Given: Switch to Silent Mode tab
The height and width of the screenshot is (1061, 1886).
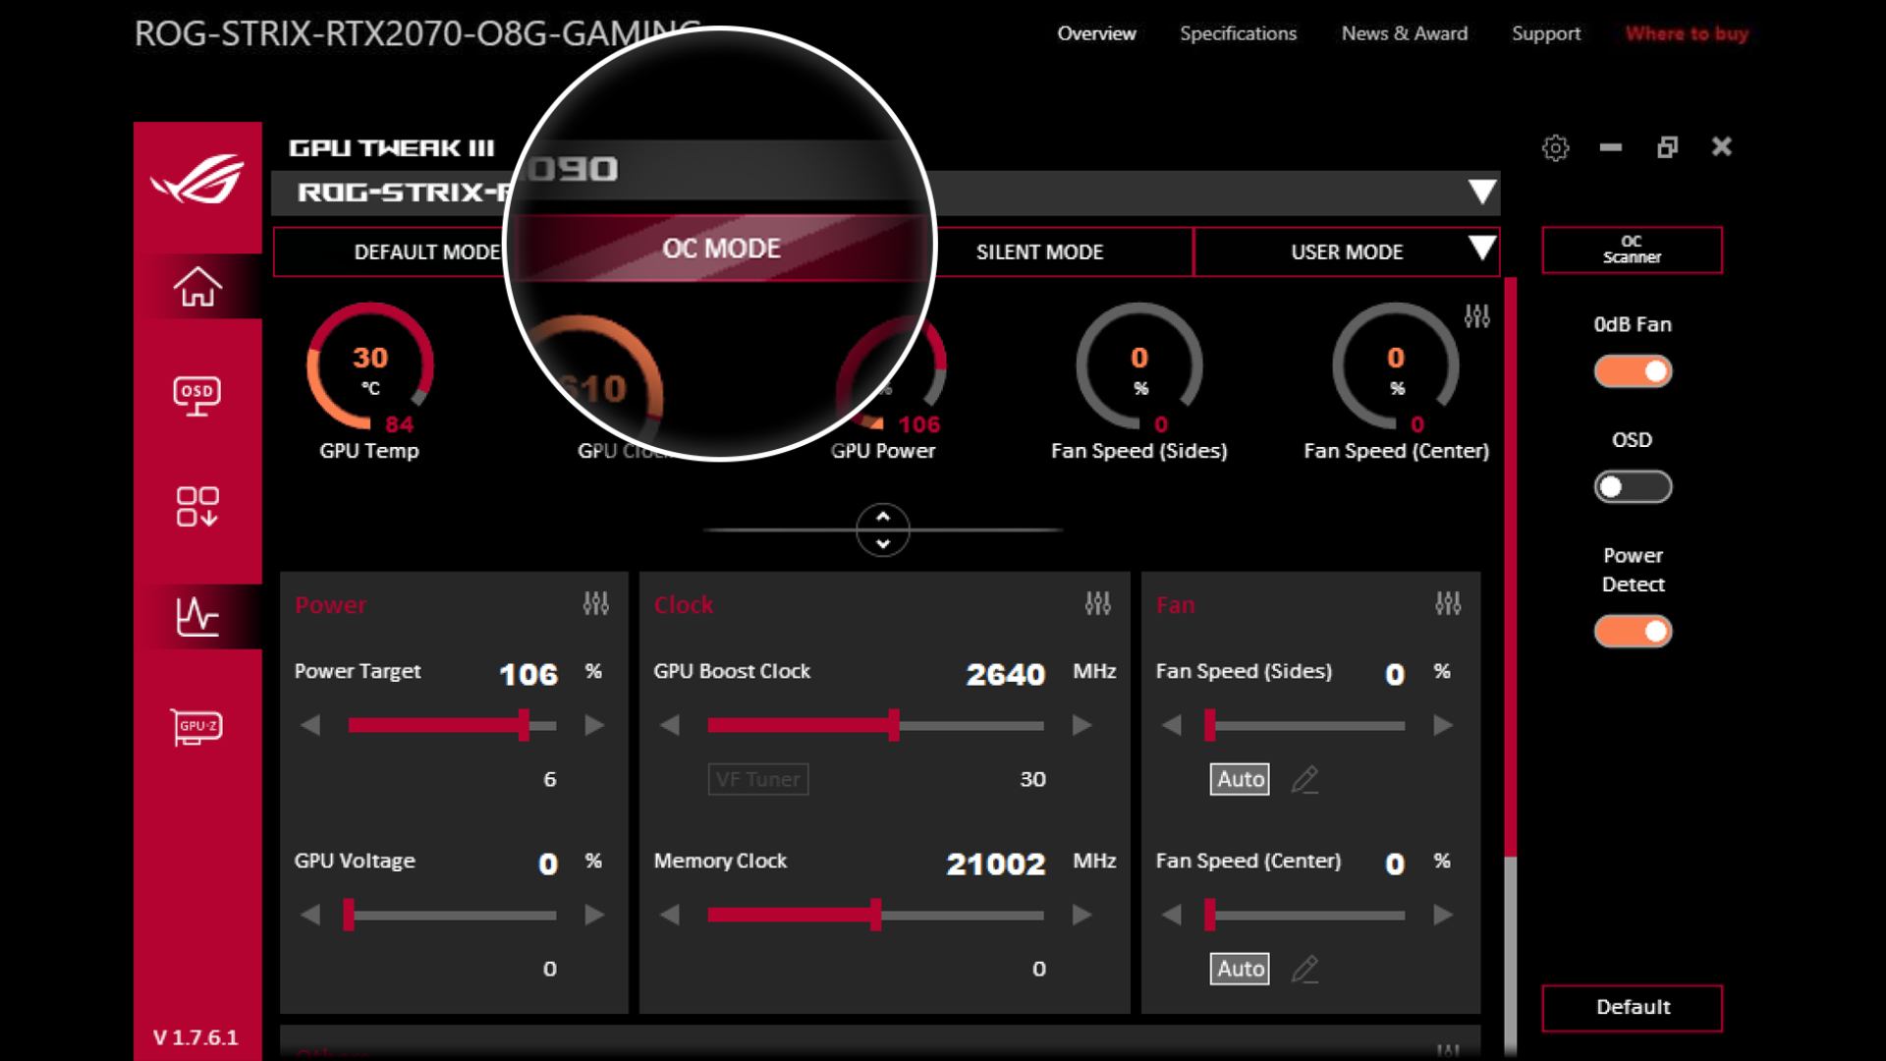Looking at the screenshot, I should click(1039, 252).
